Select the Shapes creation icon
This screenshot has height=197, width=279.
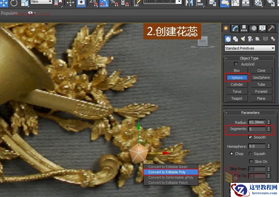(235, 39)
